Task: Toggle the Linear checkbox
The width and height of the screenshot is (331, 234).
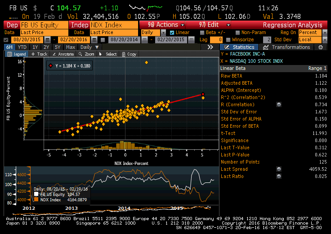Action: (x=172, y=33)
